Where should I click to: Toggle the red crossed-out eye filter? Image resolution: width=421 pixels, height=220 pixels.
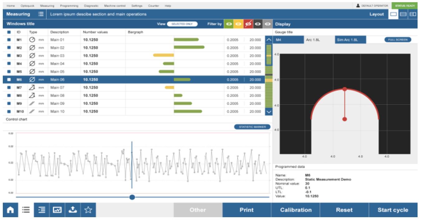[248, 24]
